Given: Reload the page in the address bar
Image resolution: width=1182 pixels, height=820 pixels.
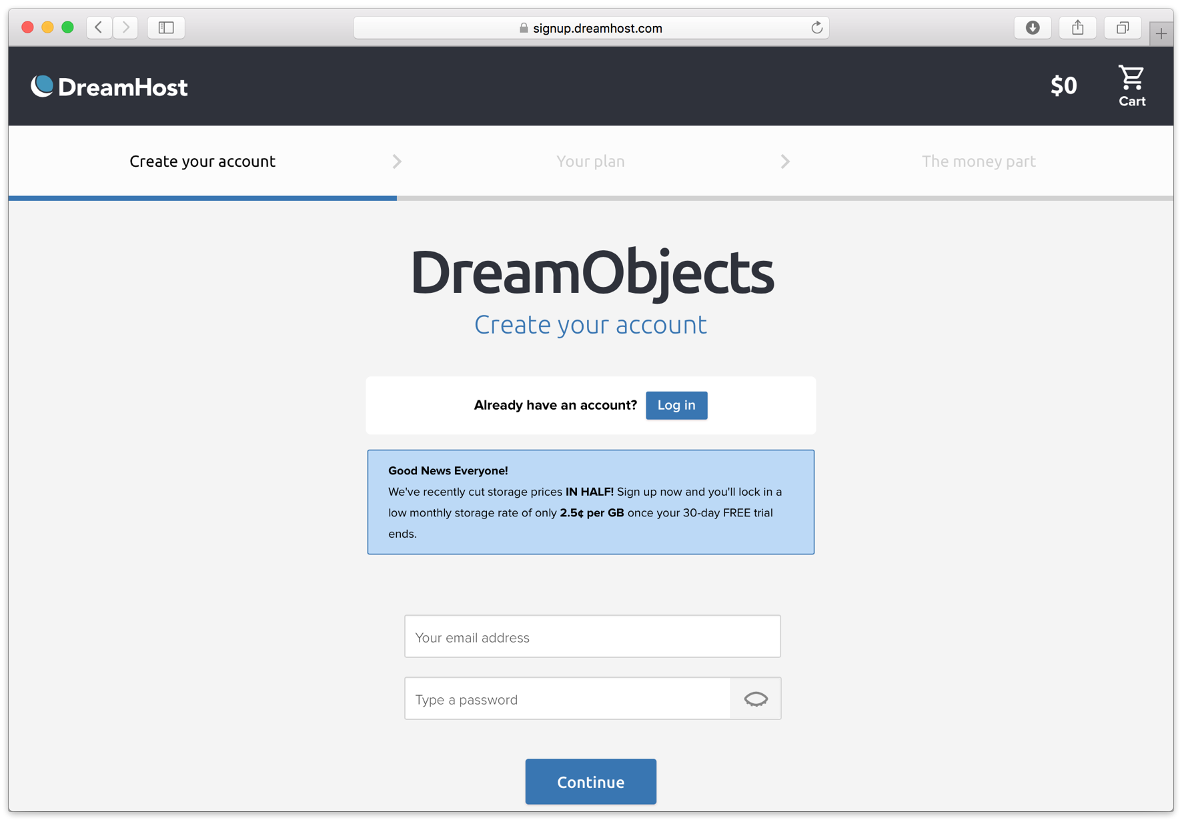Looking at the screenshot, I should [x=816, y=27].
